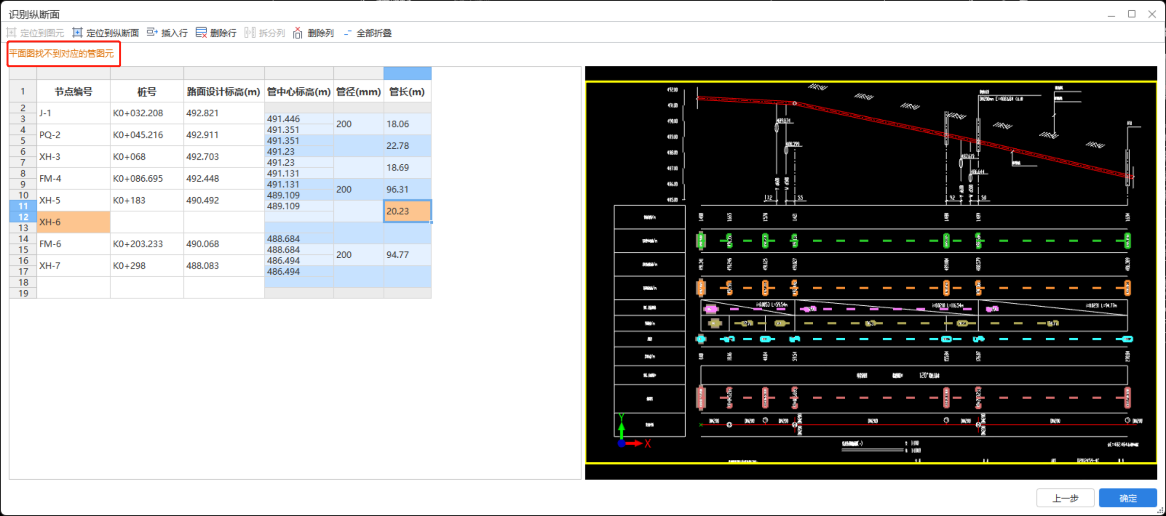Viewport: 1166px width, 516px height.
Task: Select pipe length cell 96.31
Action: pyautogui.click(x=407, y=189)
